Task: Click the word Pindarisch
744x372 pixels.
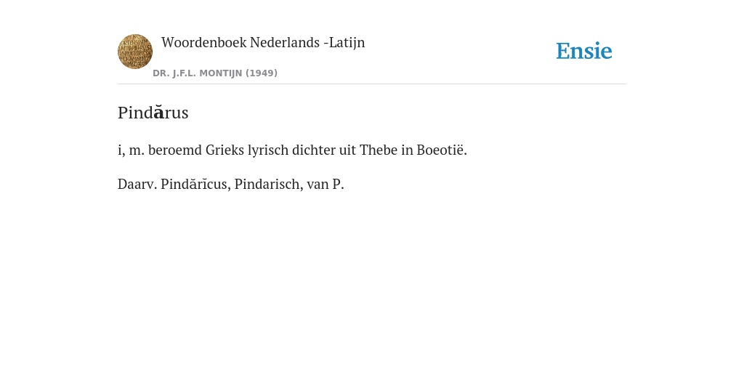Action: 269,184
